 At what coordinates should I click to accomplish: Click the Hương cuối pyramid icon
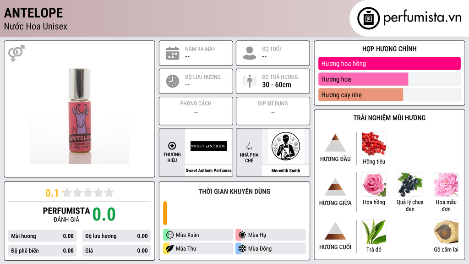click(335, 231)
